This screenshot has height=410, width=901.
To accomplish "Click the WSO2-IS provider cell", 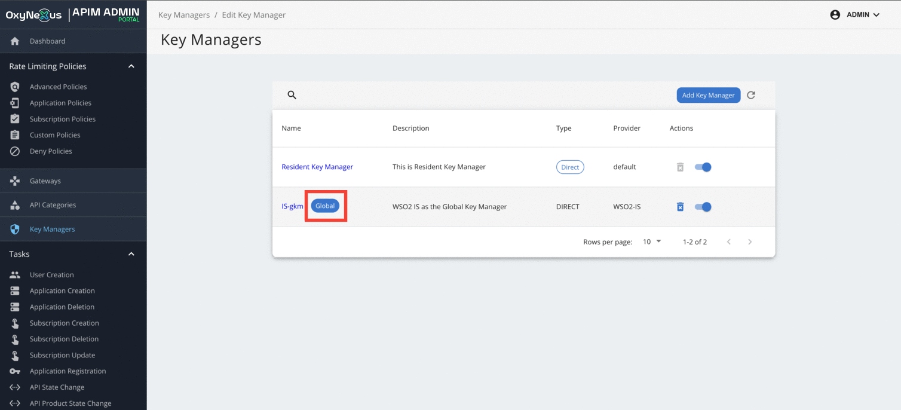I will pyautogui.click(x=627, y=207).
